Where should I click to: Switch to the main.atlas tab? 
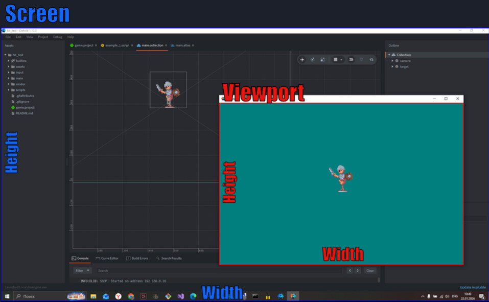(180, 45)
